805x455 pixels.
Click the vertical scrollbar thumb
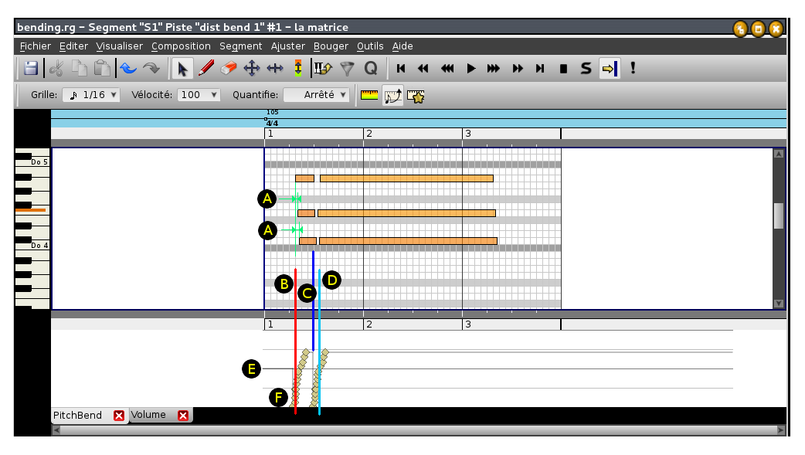[779, 216]
